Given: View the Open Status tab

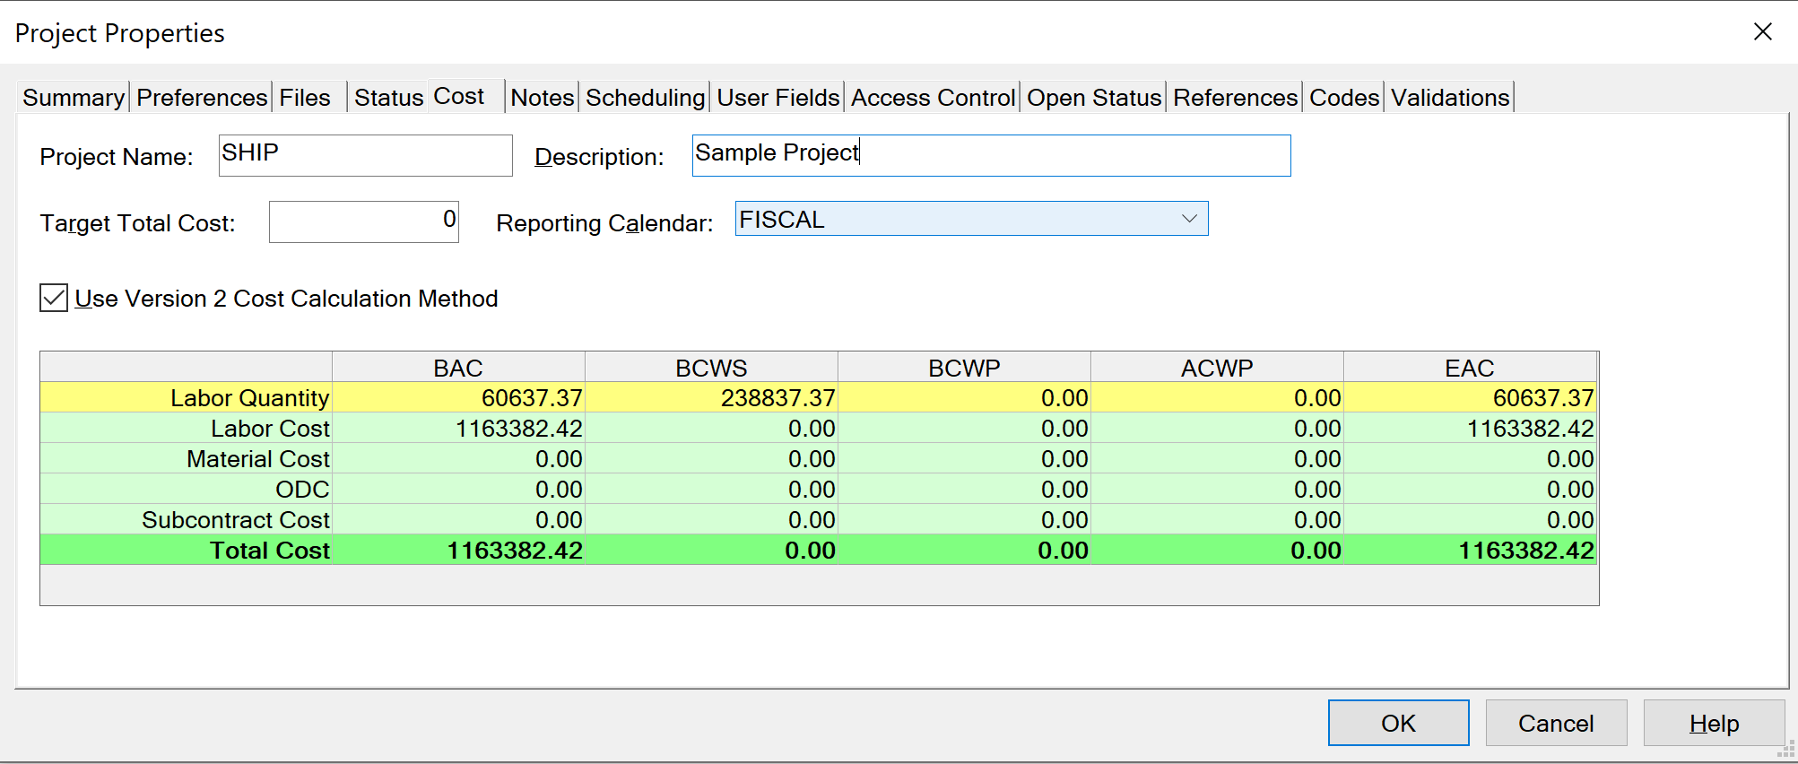Looking at the screenshot, I should (x=1094, y=97).
